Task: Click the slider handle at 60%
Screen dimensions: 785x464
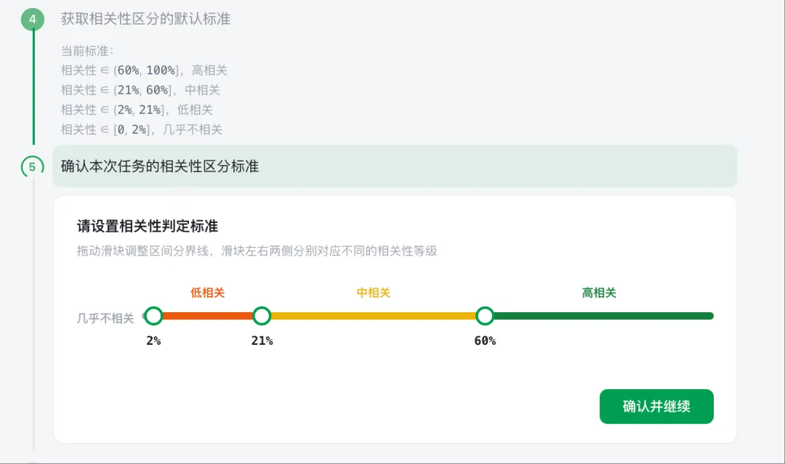Action: click(485, 316)
